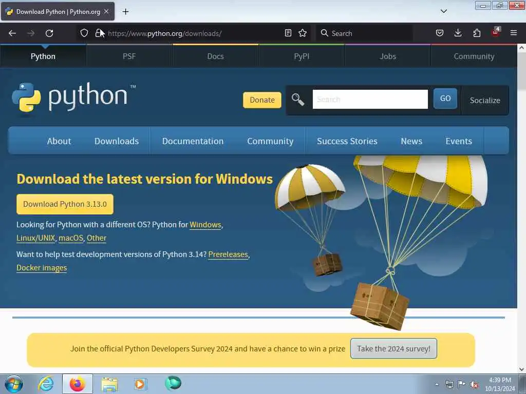Close the Download Python tab
526x394 pixels.
(106, 11)
